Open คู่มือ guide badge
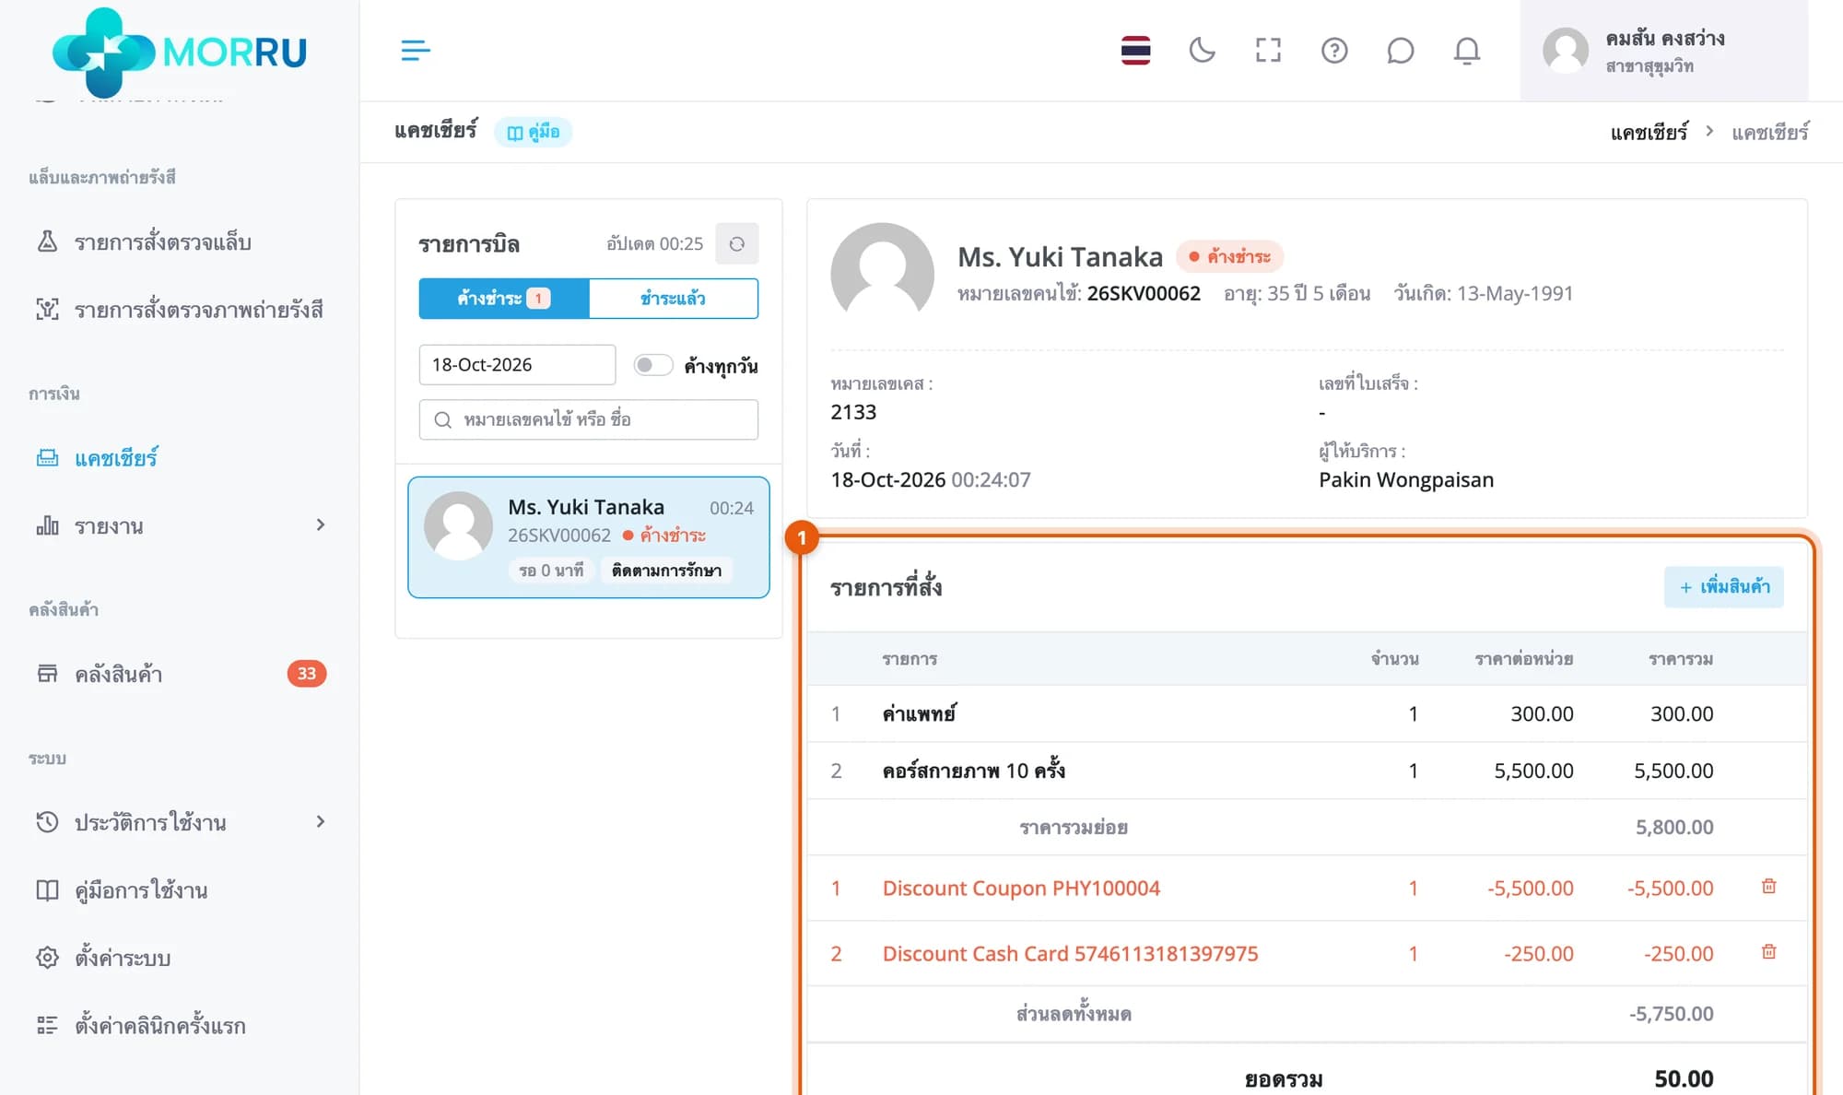 (534, 132)
